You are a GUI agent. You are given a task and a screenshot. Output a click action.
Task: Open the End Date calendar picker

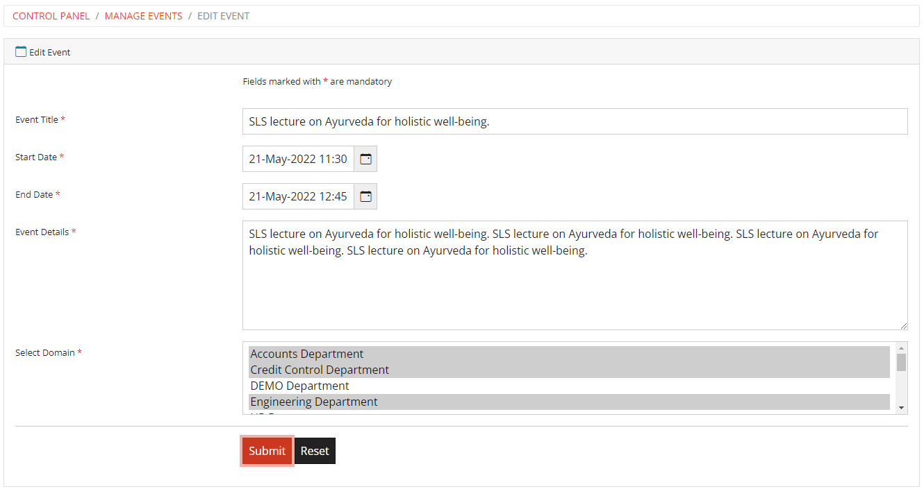(365, 196)
